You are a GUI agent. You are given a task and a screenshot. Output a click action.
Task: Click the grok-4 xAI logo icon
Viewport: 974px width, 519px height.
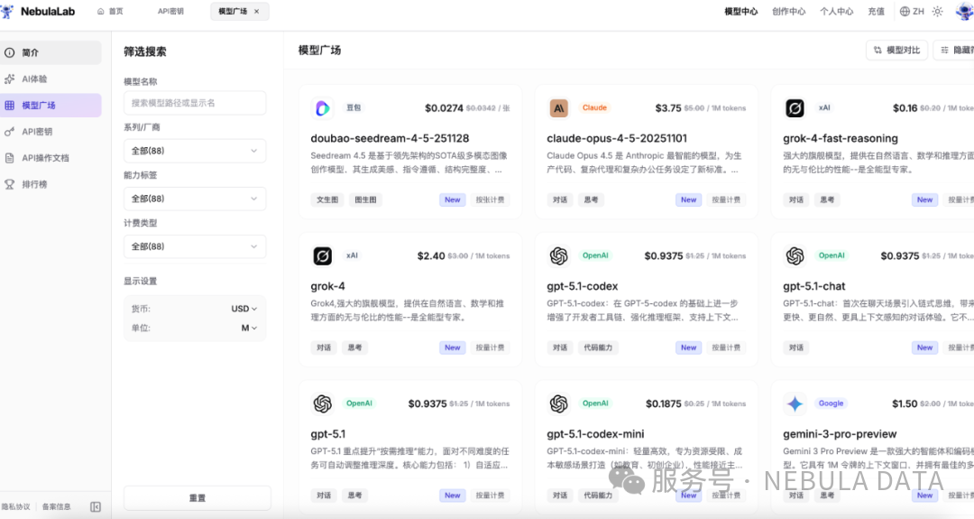tap(322, 256)
